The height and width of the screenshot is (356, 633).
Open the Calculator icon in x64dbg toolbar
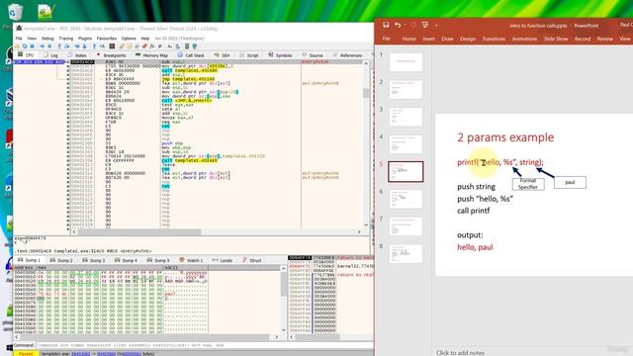coord(187,46)
